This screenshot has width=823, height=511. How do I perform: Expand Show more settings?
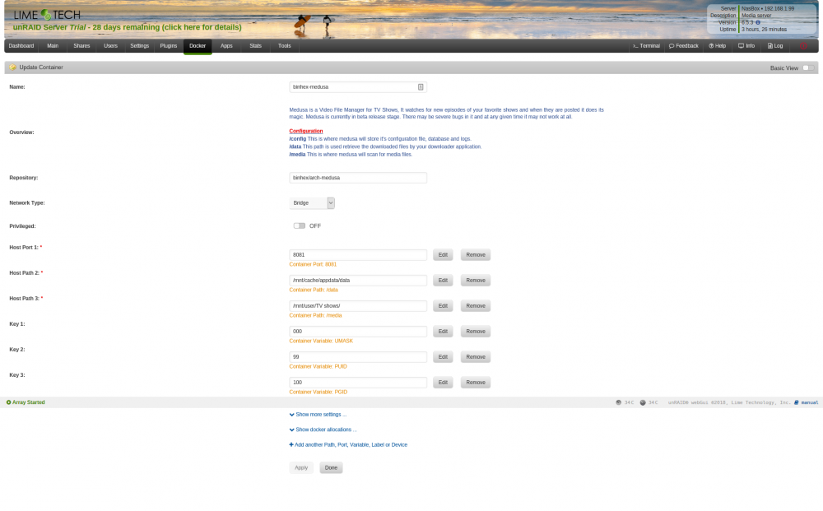pyautogui.click(x=318, y=415)
